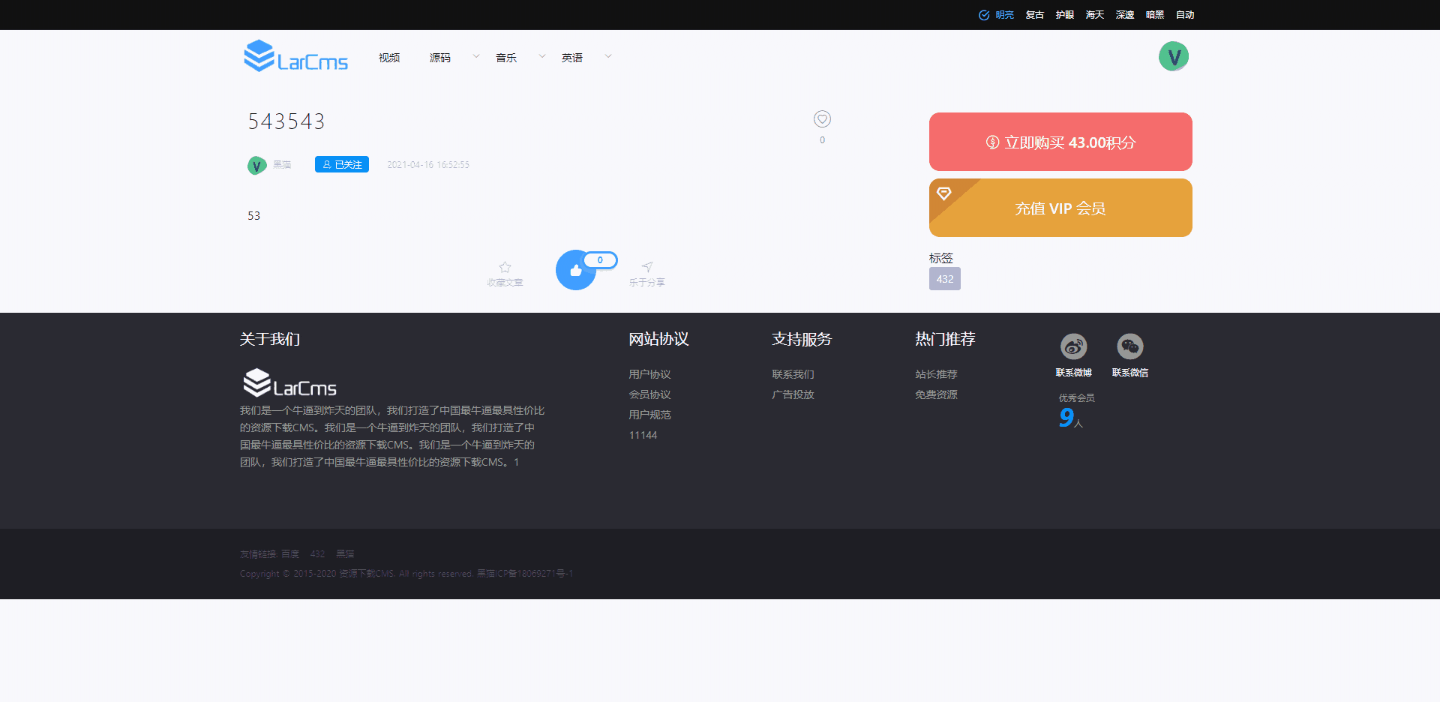
Task: Click the 黑猫ICP备18069271号-1 link
Action: pos(525,574)
